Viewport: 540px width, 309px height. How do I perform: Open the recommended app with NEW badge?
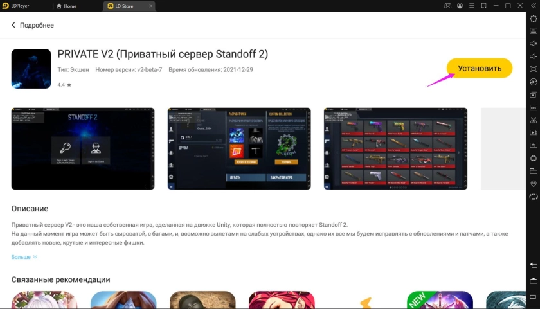pos(440,300)
